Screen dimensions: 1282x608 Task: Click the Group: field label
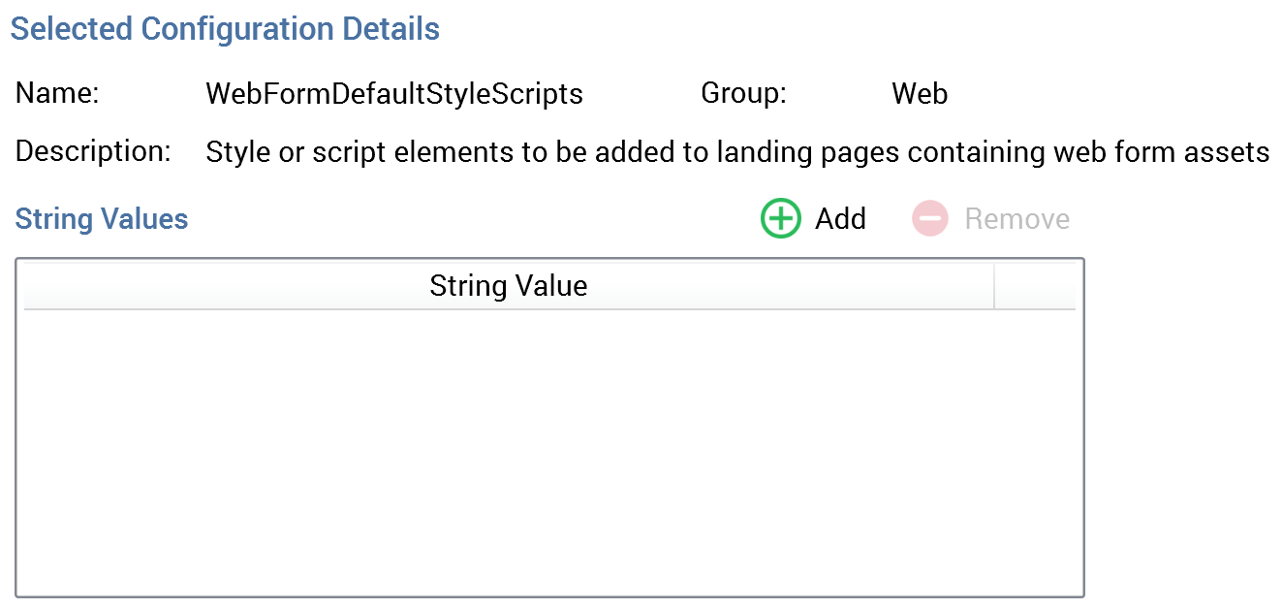pos(743,94)
